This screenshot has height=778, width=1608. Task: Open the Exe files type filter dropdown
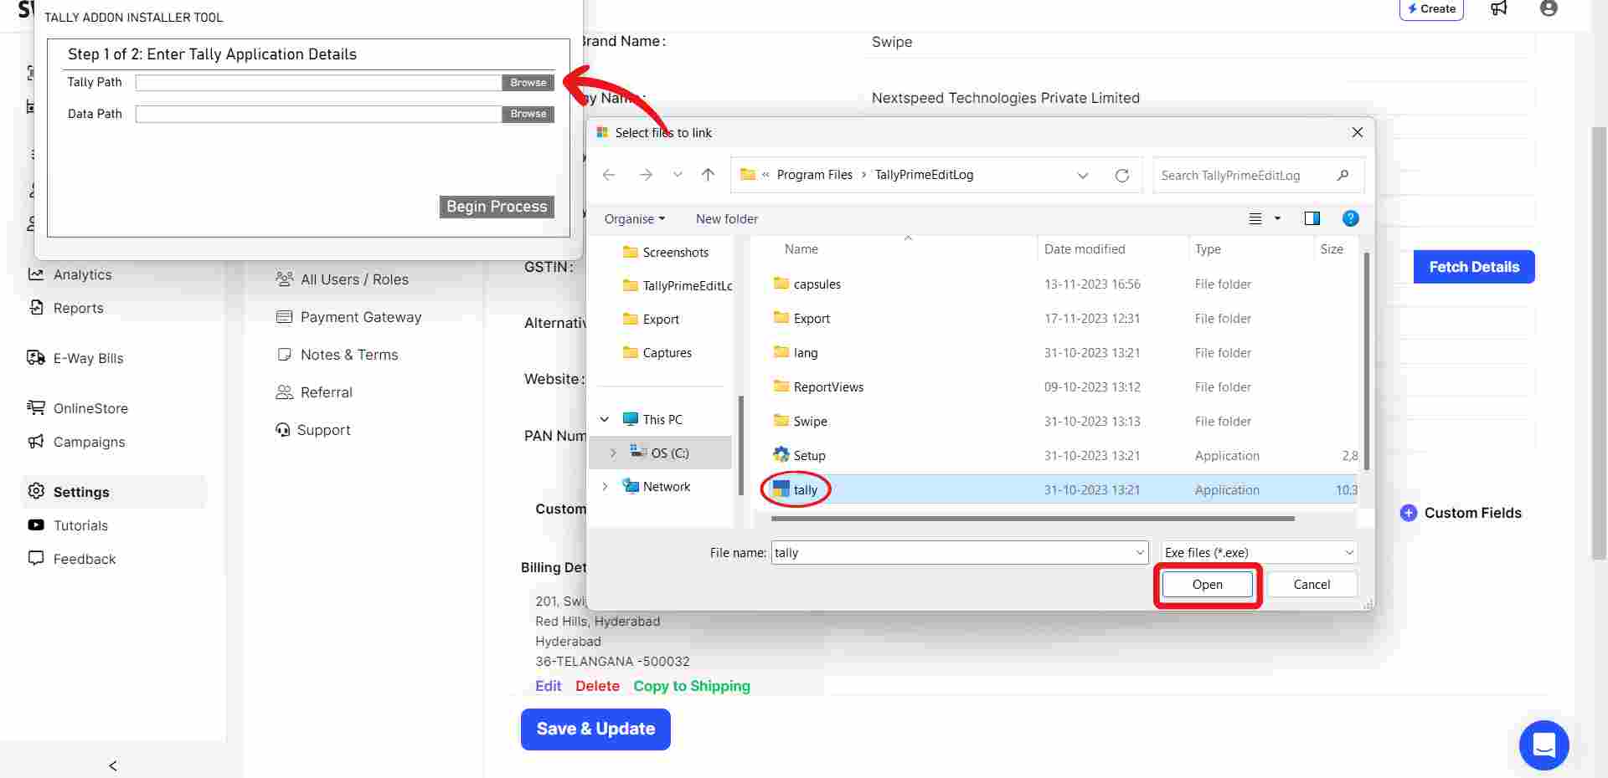[x=1349, y=552]
